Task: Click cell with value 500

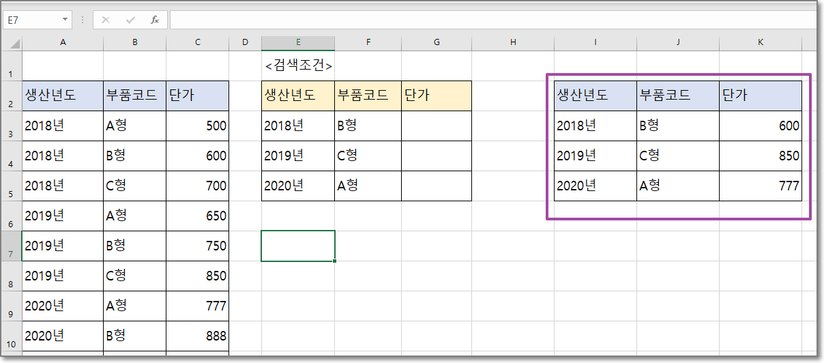Action: click(198, 126)
